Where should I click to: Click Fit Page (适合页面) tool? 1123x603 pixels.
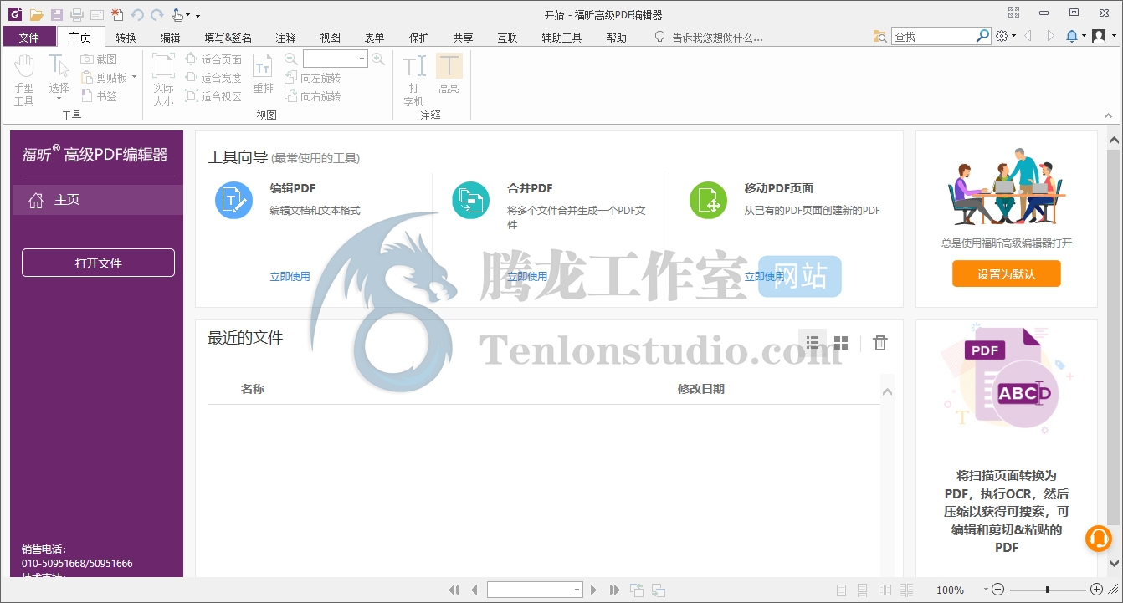tap(213, 59)
